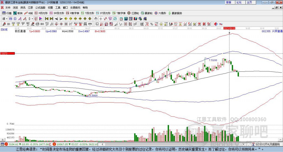Image resolution: width=283 pixels, height=152 pixels.
Task: Open the 交易委托 menu
Action: click(75, 7)
